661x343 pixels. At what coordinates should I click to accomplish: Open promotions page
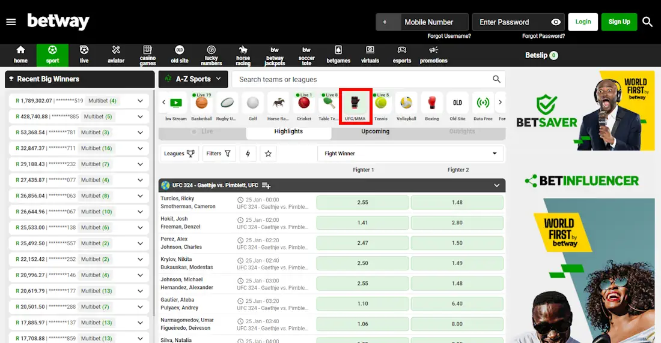(x=434, y=55)
